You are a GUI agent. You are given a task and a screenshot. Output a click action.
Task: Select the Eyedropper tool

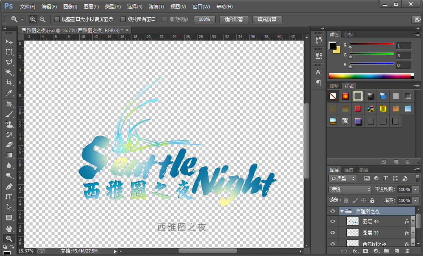[x=9, y=93]
